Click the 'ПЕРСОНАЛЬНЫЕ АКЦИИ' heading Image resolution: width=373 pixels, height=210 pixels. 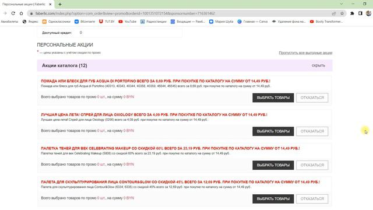tap(65, 45)
